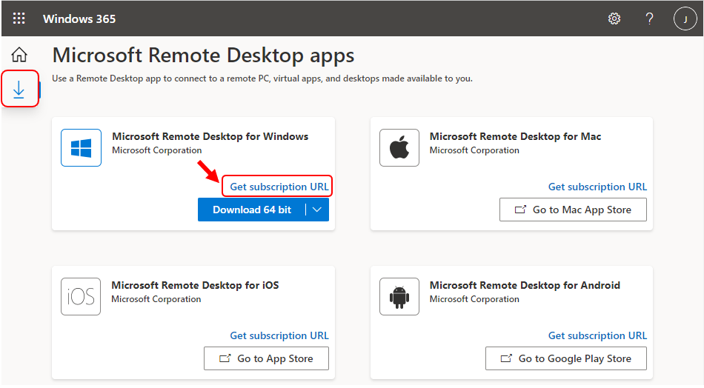Get subscription URL for Android

point(597,335)
